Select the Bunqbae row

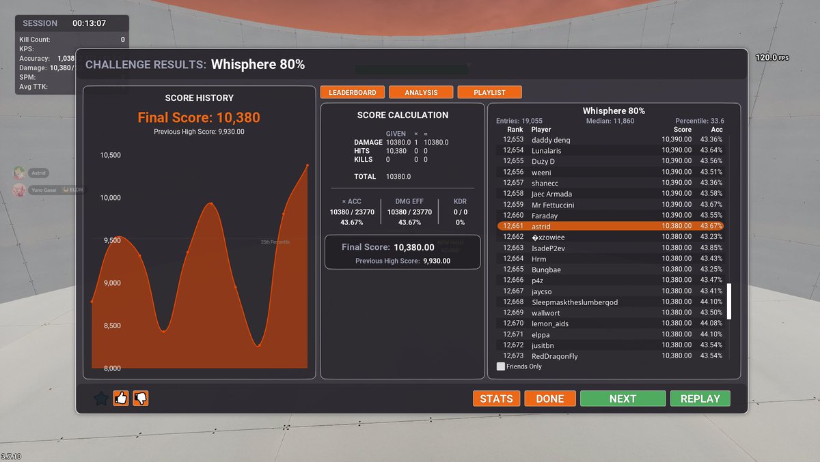click(x=610, y=270)
